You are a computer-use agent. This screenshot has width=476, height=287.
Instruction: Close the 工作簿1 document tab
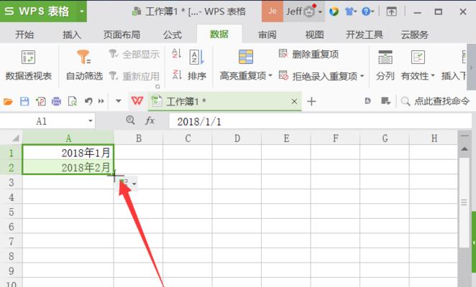(294, 101)
